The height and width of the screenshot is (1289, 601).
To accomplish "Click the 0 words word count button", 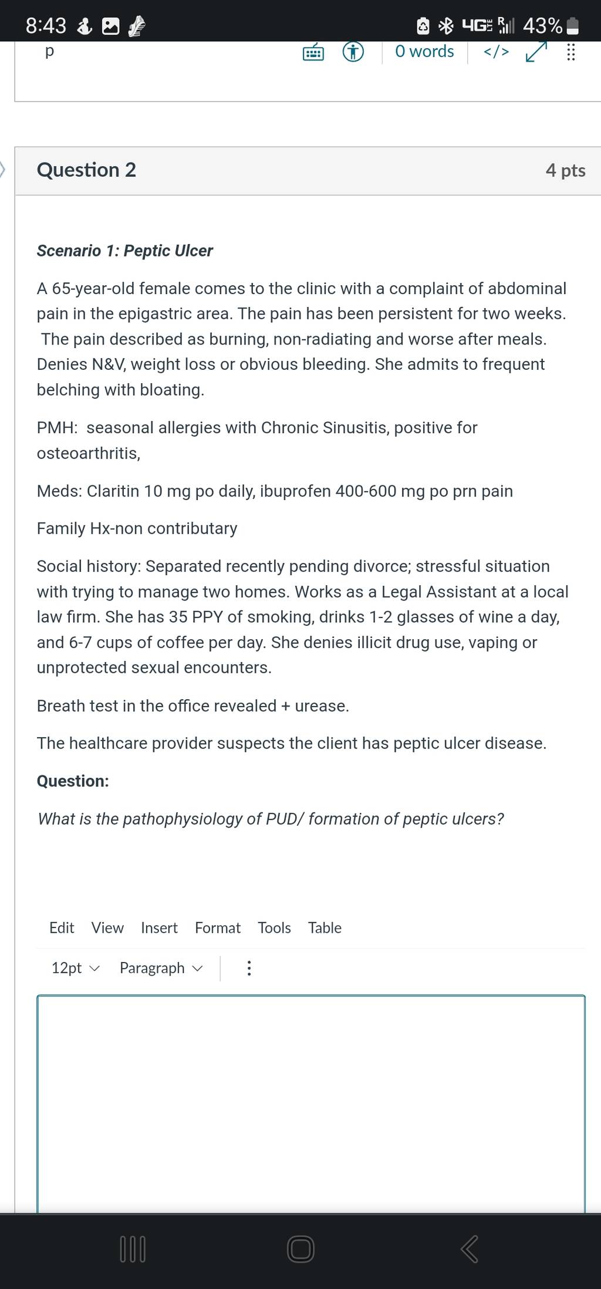I will pos(424,52).
